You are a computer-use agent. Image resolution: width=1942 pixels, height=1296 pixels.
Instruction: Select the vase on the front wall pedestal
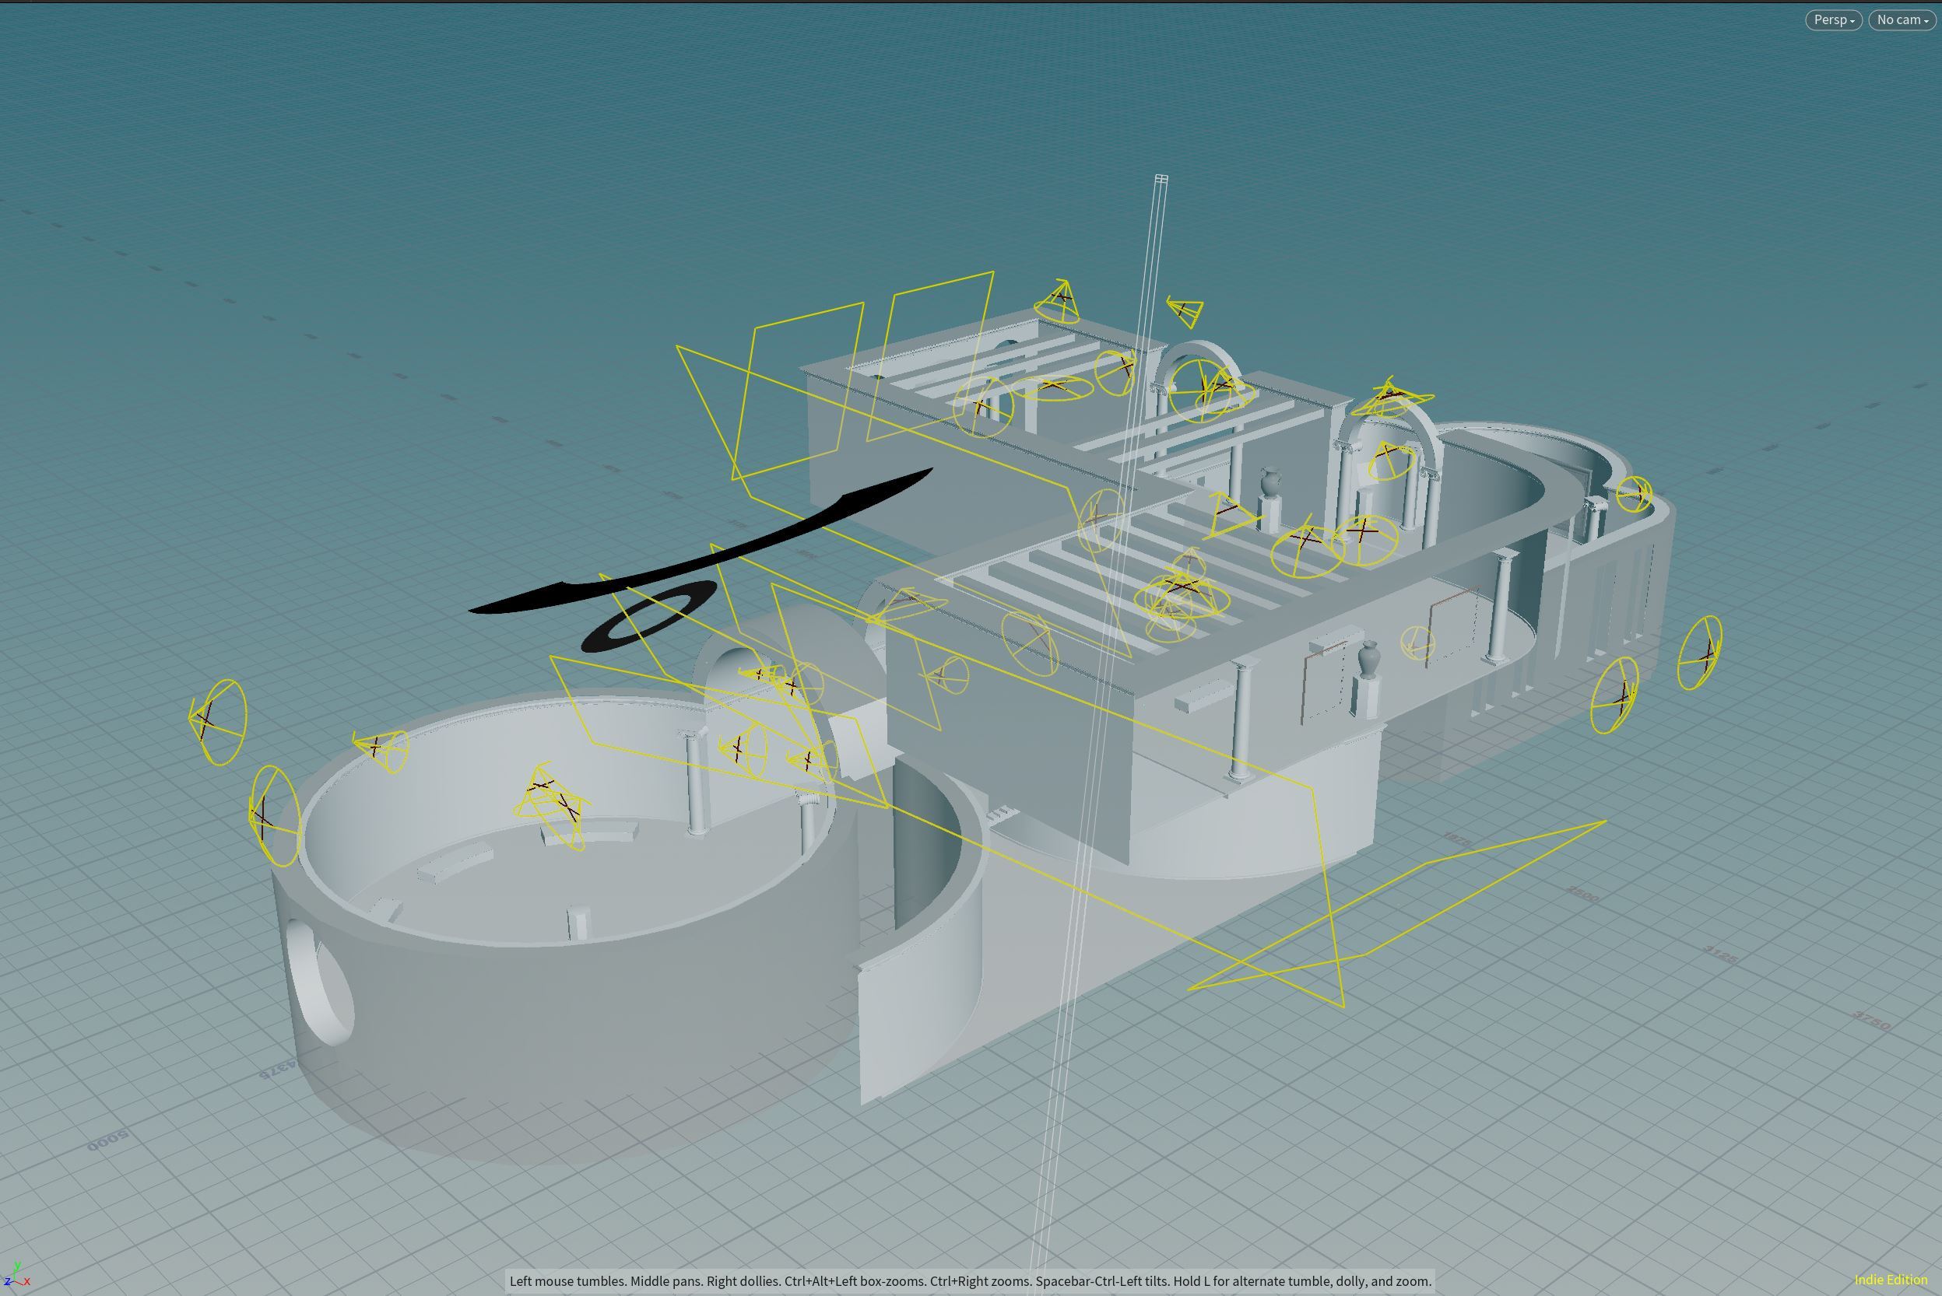[1369, 659]
